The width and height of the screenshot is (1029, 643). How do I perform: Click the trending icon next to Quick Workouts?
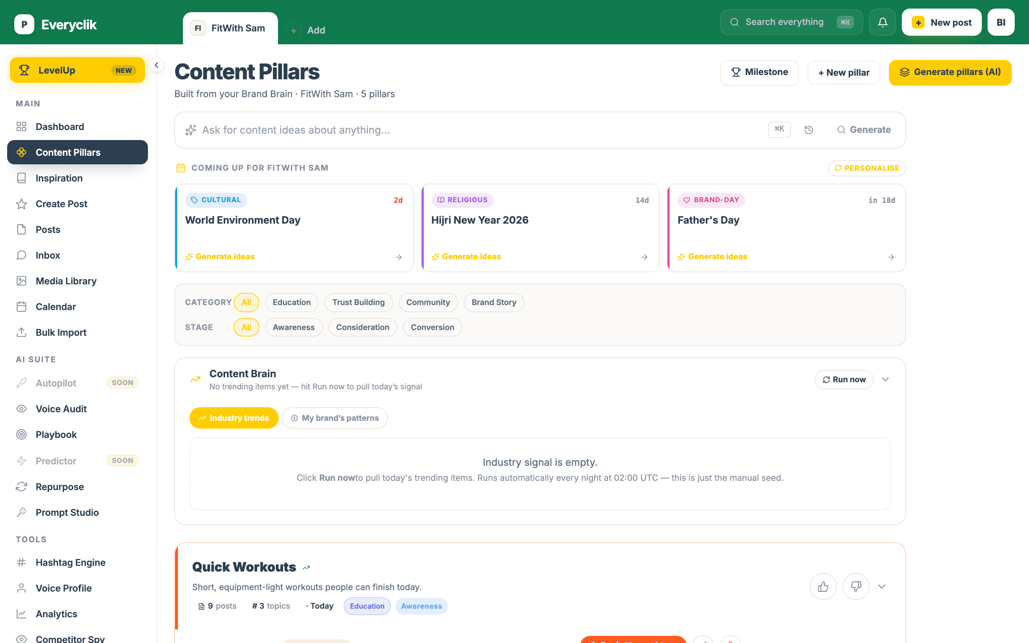click(306, 568)
